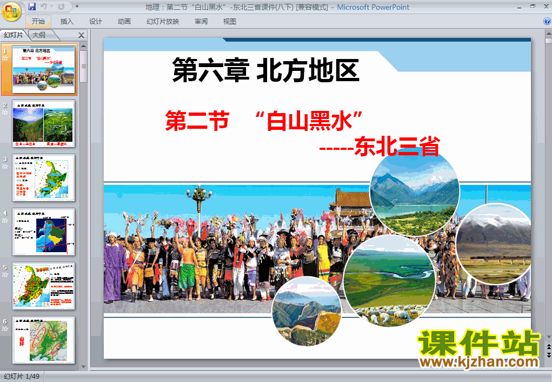Open the 插入 ribbon tab

pos(66,22)
